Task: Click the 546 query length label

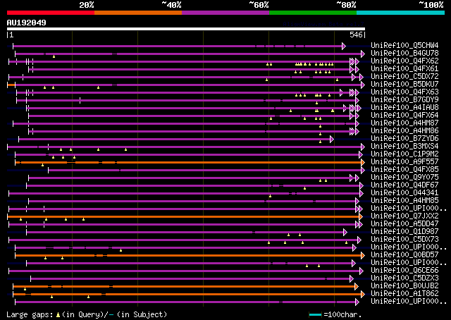Action: coord(356,35)
